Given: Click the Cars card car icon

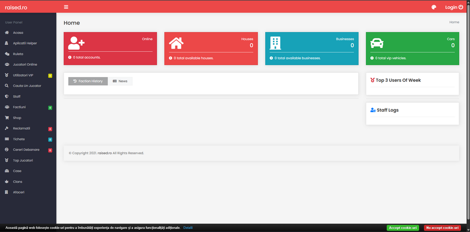Looking at the screenshot, I should point(377,43).
